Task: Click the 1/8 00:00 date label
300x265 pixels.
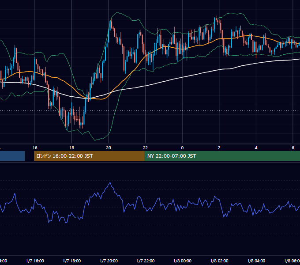Action: [182, 261]
